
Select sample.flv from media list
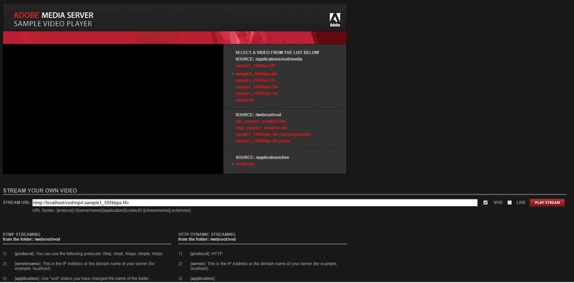click(244, 100)
